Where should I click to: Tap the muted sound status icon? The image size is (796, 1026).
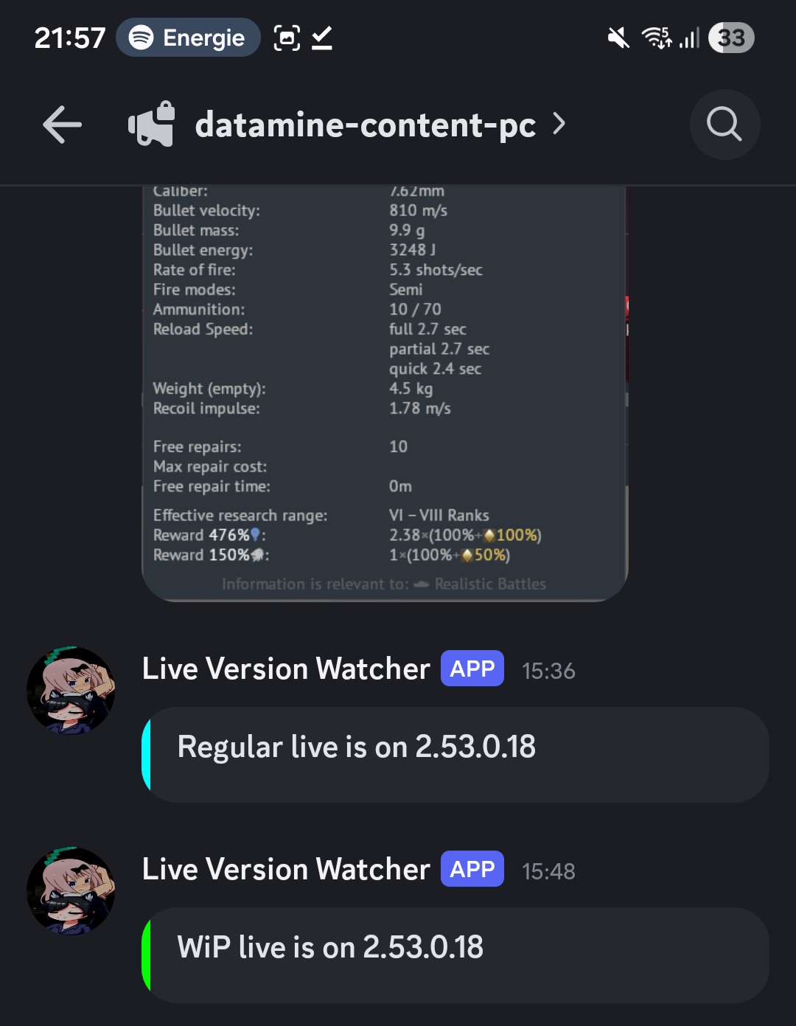(618, 38)
